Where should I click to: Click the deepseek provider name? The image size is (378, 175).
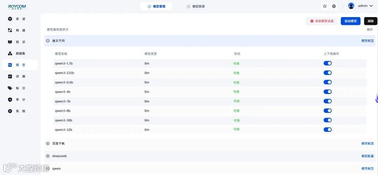(59, 156)
